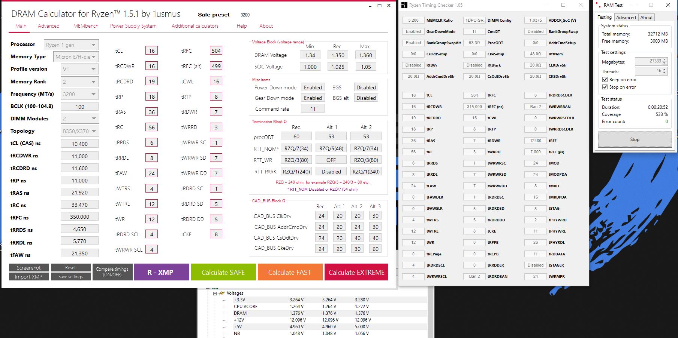Open the Memory Rank dropdown
678x338 pixels.
click(x=79, y=82)
